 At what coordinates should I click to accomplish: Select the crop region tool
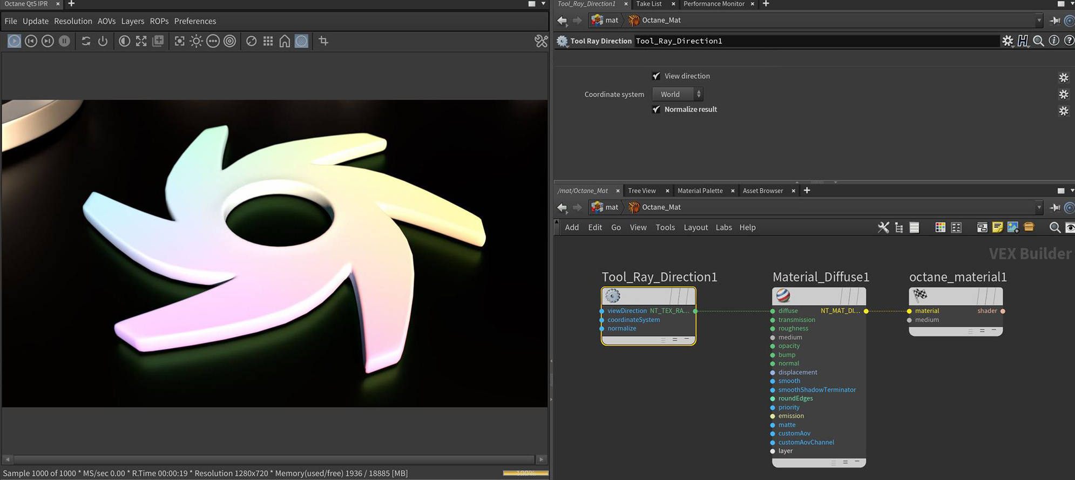[x=323, y=41]
